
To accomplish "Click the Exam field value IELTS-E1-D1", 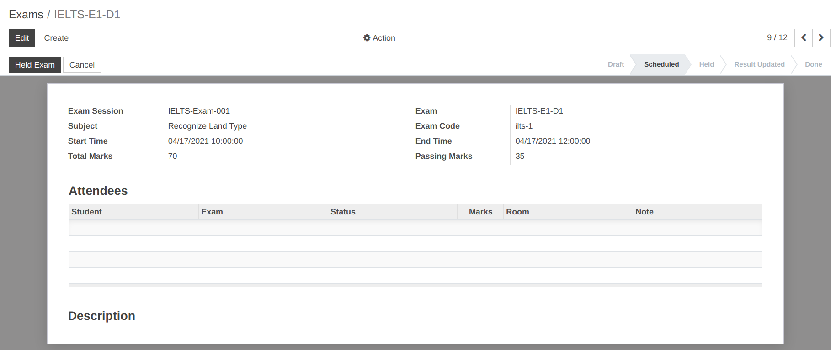I will (539, 111).
